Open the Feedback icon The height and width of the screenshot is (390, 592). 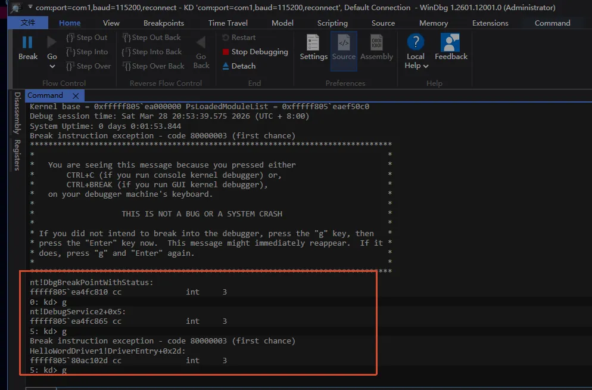[x=451, y=43]
